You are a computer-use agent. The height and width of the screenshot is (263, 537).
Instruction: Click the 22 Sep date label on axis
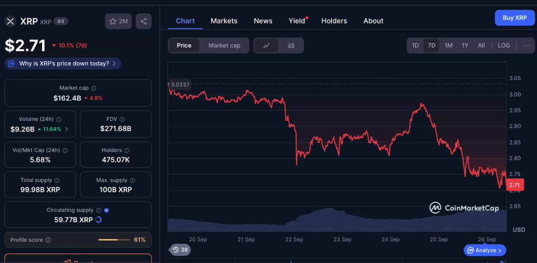pos(294,239)
